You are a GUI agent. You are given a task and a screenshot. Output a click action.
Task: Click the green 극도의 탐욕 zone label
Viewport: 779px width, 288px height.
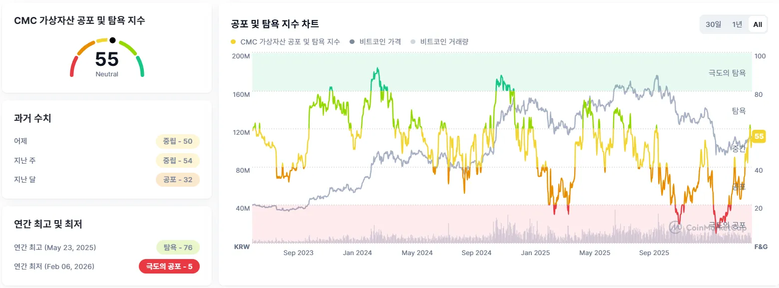727,73
